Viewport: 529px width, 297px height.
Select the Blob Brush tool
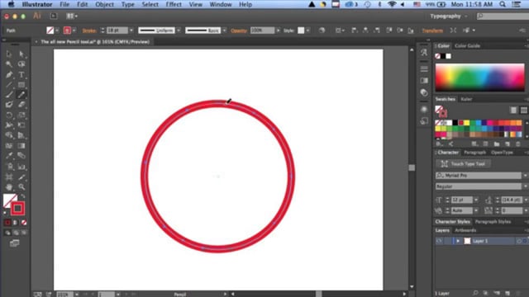tap(9, 105)
